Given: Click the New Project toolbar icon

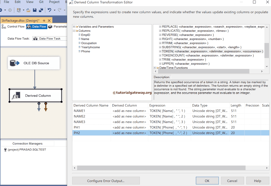Looking at the screenshot, I should pos(18,10).
